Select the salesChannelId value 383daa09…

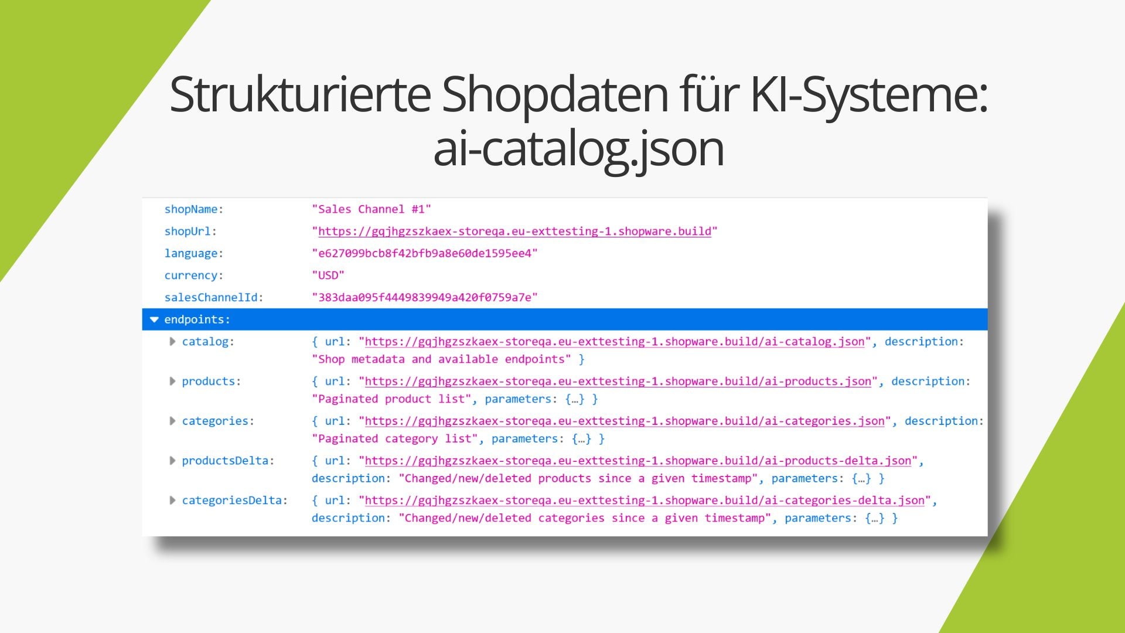tap(425, 298)
